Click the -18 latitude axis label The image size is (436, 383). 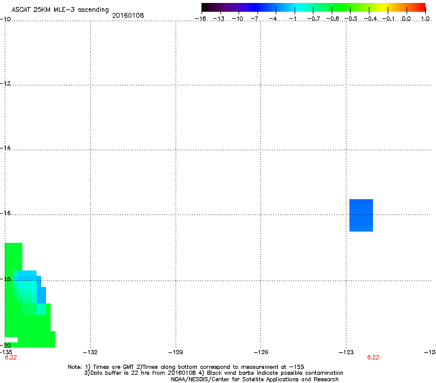pyautogui.click(x=5, y=279)
